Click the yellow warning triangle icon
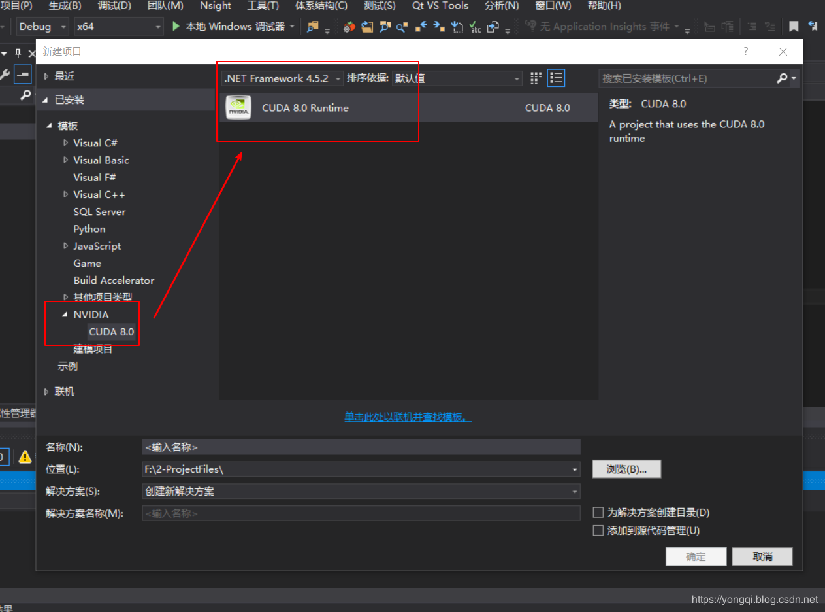Image resolution: width=825 pixels, height=612 pixels. (25, 456)
